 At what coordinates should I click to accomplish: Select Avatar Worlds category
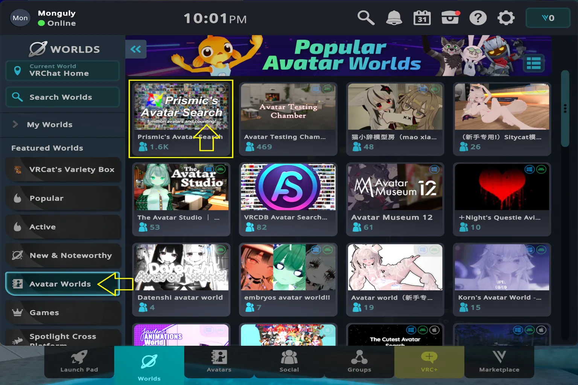pos(62,284)
